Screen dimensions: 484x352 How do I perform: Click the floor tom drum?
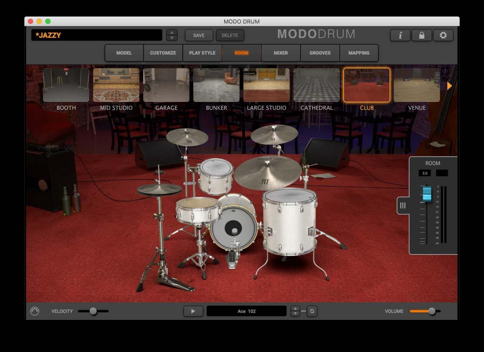[x=289, y=221]
